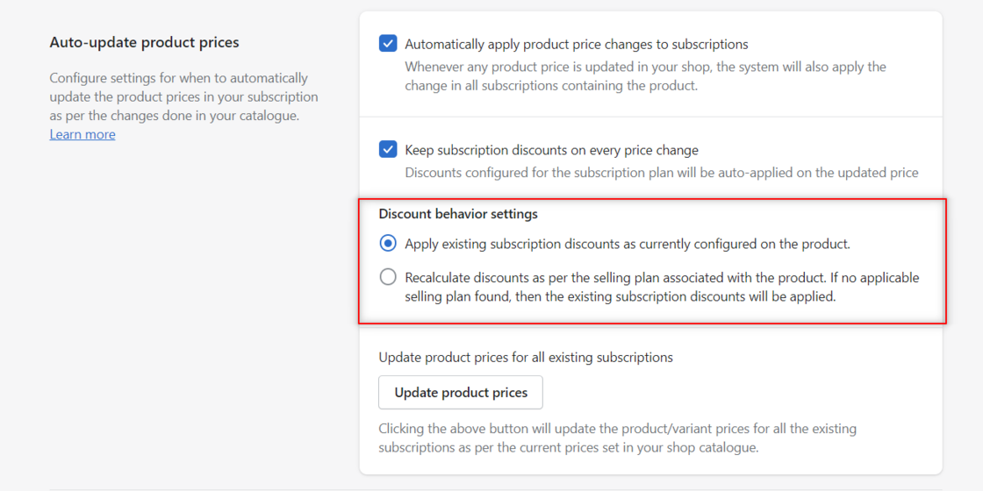Click the 'Apply existing subscription discounts as currently configured' text
This screenshot has width=983, height=491.
[x=627, y=244]
